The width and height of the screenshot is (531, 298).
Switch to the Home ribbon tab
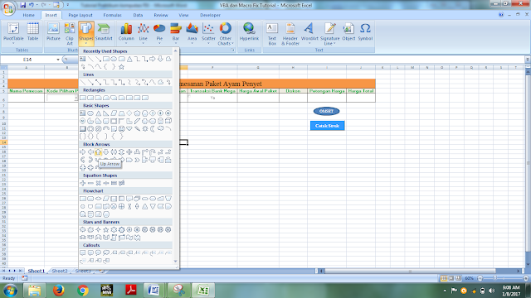28,15
